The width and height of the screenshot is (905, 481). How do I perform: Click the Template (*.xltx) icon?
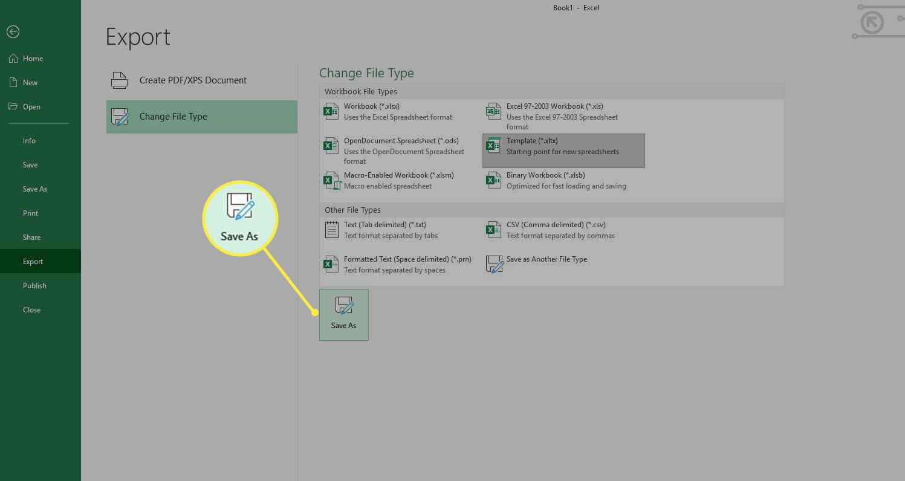tap(494, 146)
